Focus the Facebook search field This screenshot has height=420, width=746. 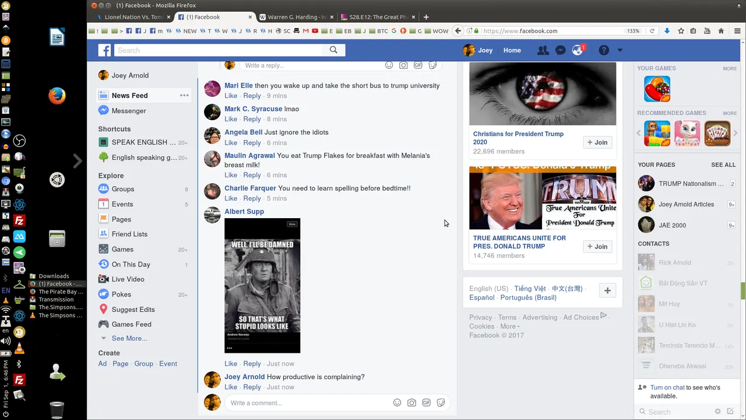[x=219, y=50]
